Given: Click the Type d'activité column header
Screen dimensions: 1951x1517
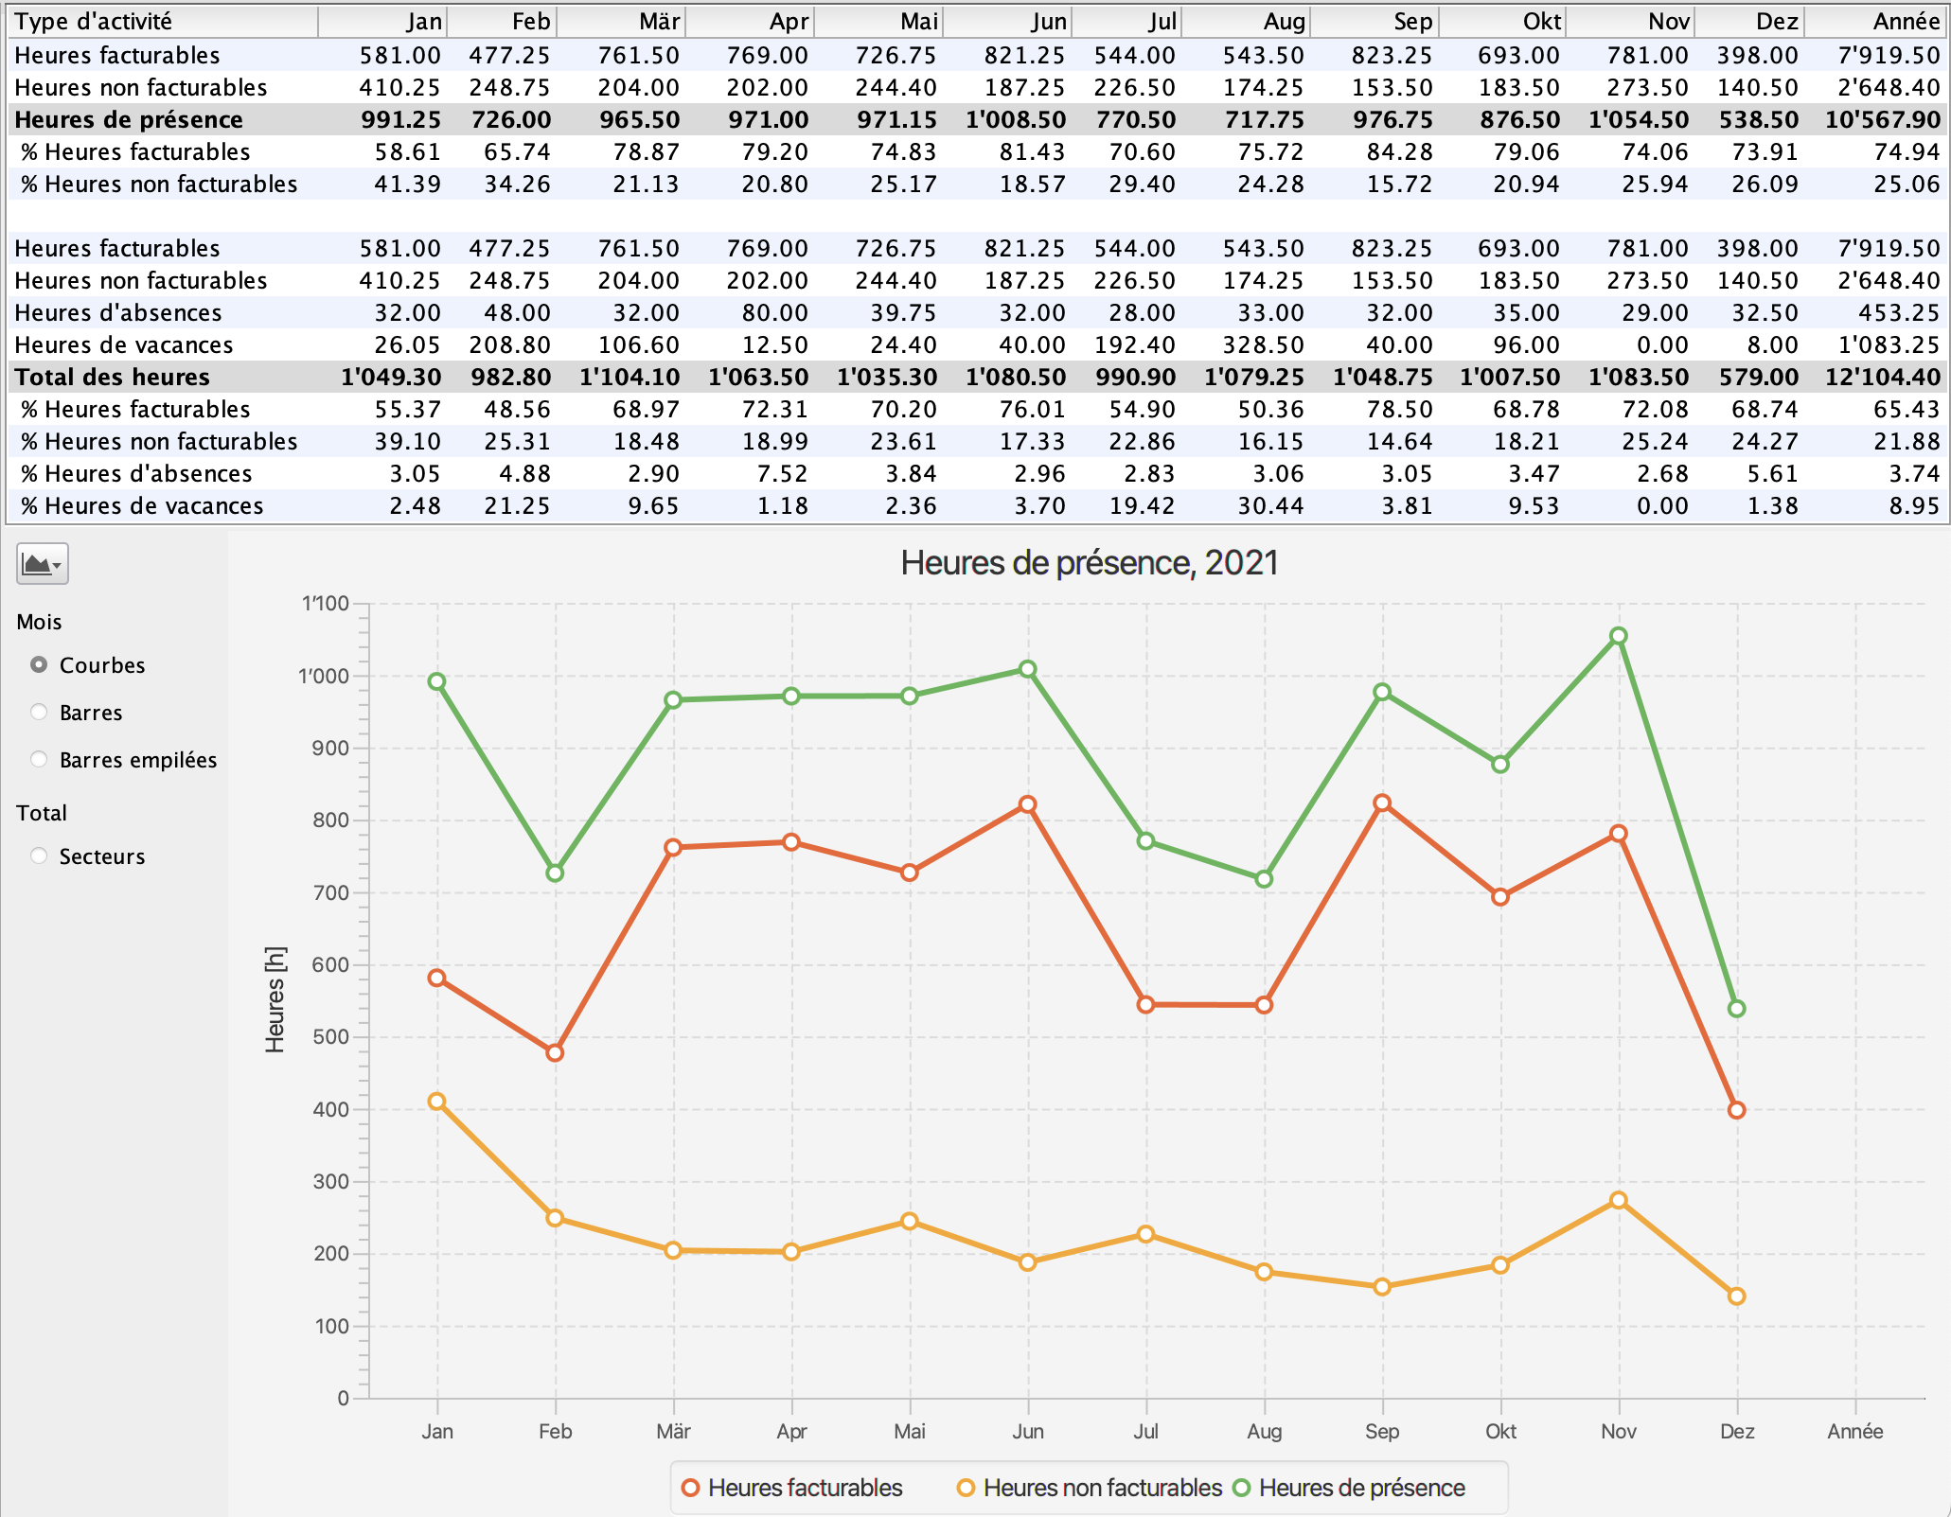Looking at the screenshot, I should 162,21.
